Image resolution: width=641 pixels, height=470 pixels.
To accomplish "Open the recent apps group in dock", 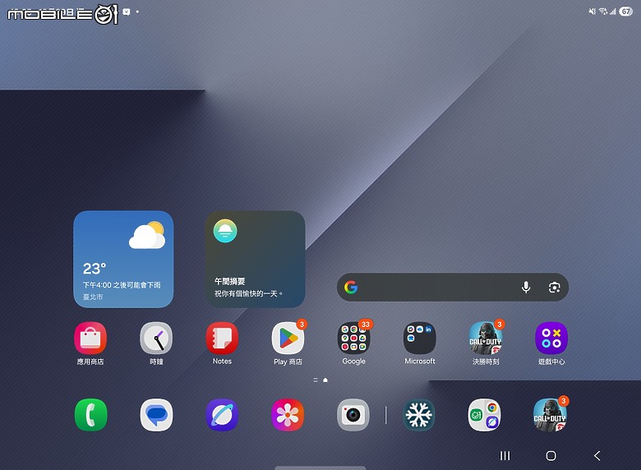I will [484, 415].
